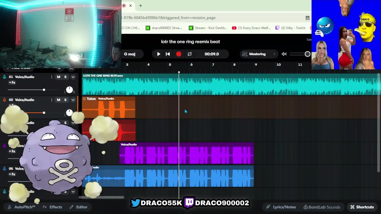Click the browser address bar URL
Viewport: 381px width, 214px height.
[168, 18]
